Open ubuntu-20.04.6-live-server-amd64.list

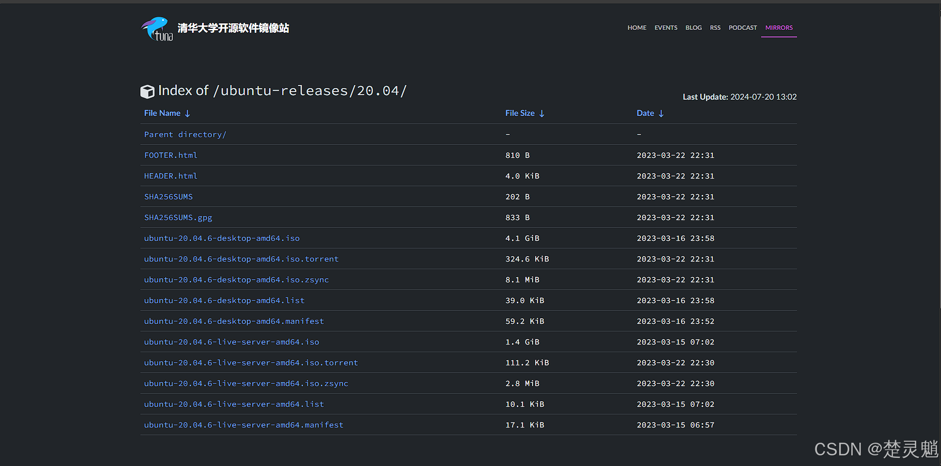pyautogui.click(x=234, y=404)
